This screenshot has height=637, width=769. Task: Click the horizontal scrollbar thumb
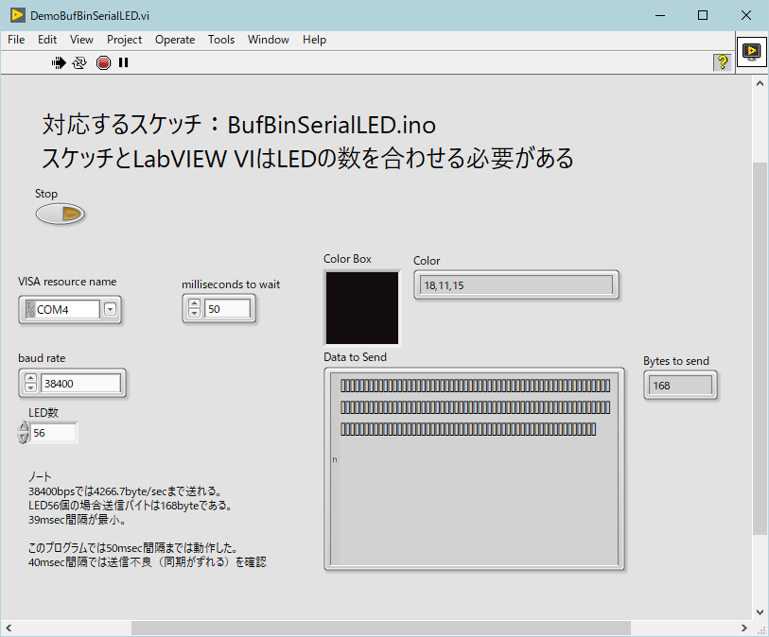coord(381,628)
